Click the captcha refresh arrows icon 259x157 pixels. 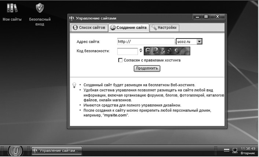coord(141,51)
